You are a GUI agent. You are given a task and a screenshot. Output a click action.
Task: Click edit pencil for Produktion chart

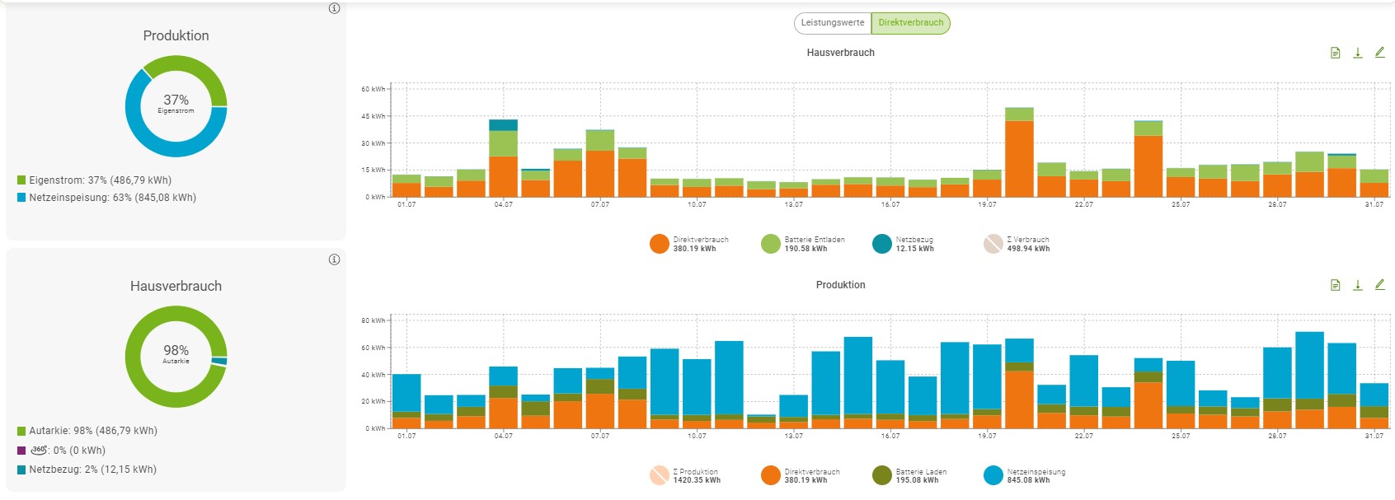(x=1379, y=285)
